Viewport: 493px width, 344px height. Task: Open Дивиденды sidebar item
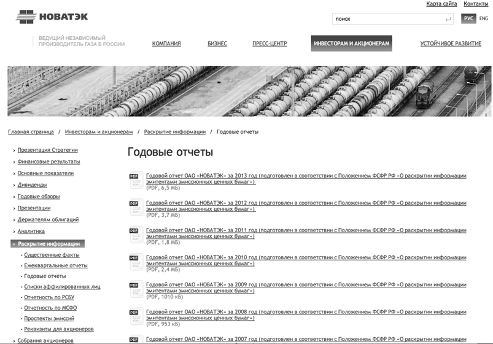[x=32, y=185]
